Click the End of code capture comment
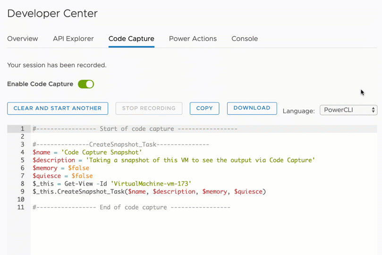 click(131, 207)
